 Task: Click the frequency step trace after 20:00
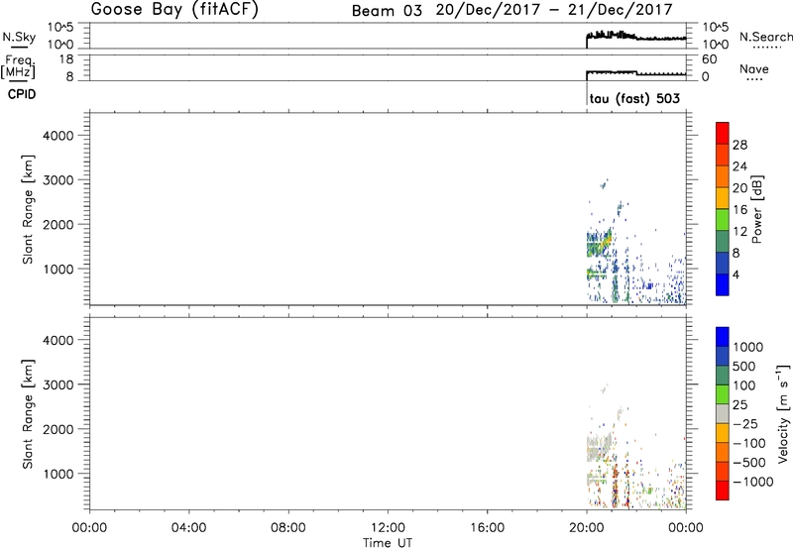(636, 73)
